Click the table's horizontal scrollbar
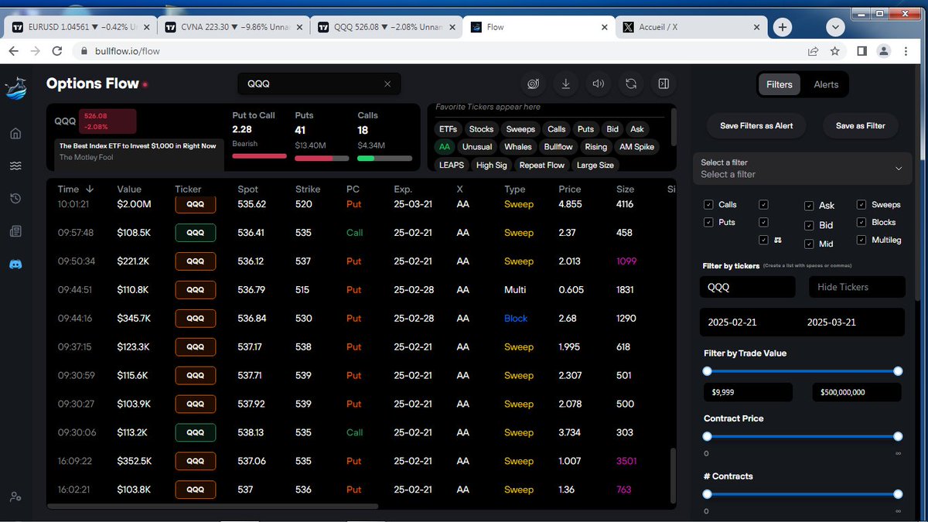The height and width of the screenshot is (522, 928). click(x=214, y=507)
